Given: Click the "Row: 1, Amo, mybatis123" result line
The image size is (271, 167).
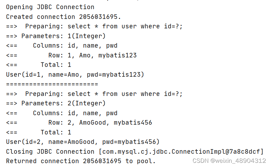Looking at the screenshot, I should 92,55.
